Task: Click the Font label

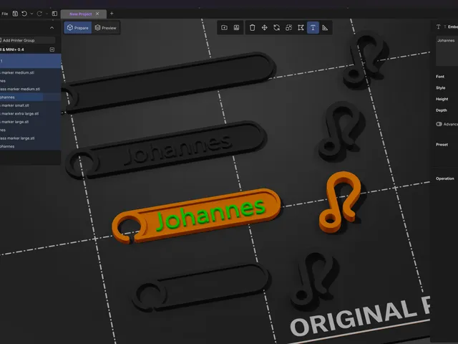Action: pos(440,77)
